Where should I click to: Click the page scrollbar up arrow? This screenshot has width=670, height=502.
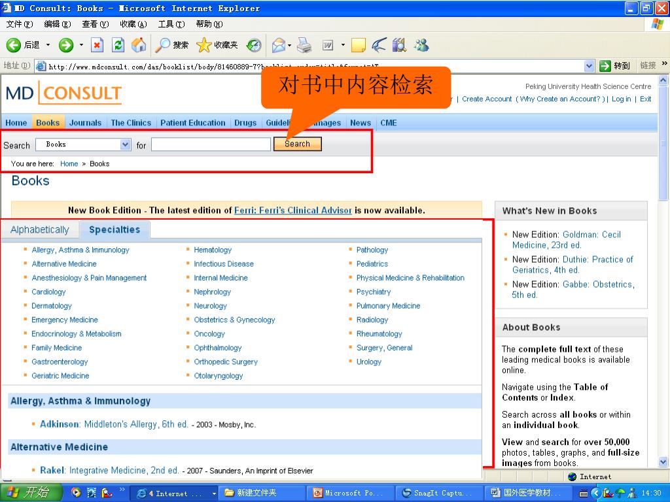pyautogui.click(x=663, y=80)
